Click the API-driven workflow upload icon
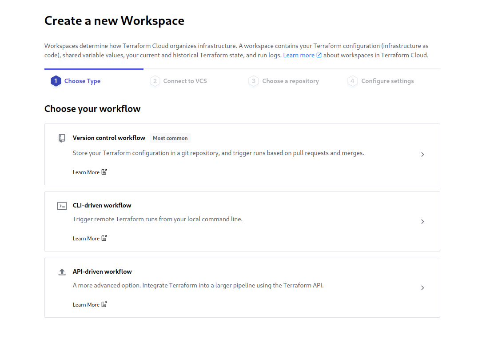The image size is (502, 351). point(62,272)
